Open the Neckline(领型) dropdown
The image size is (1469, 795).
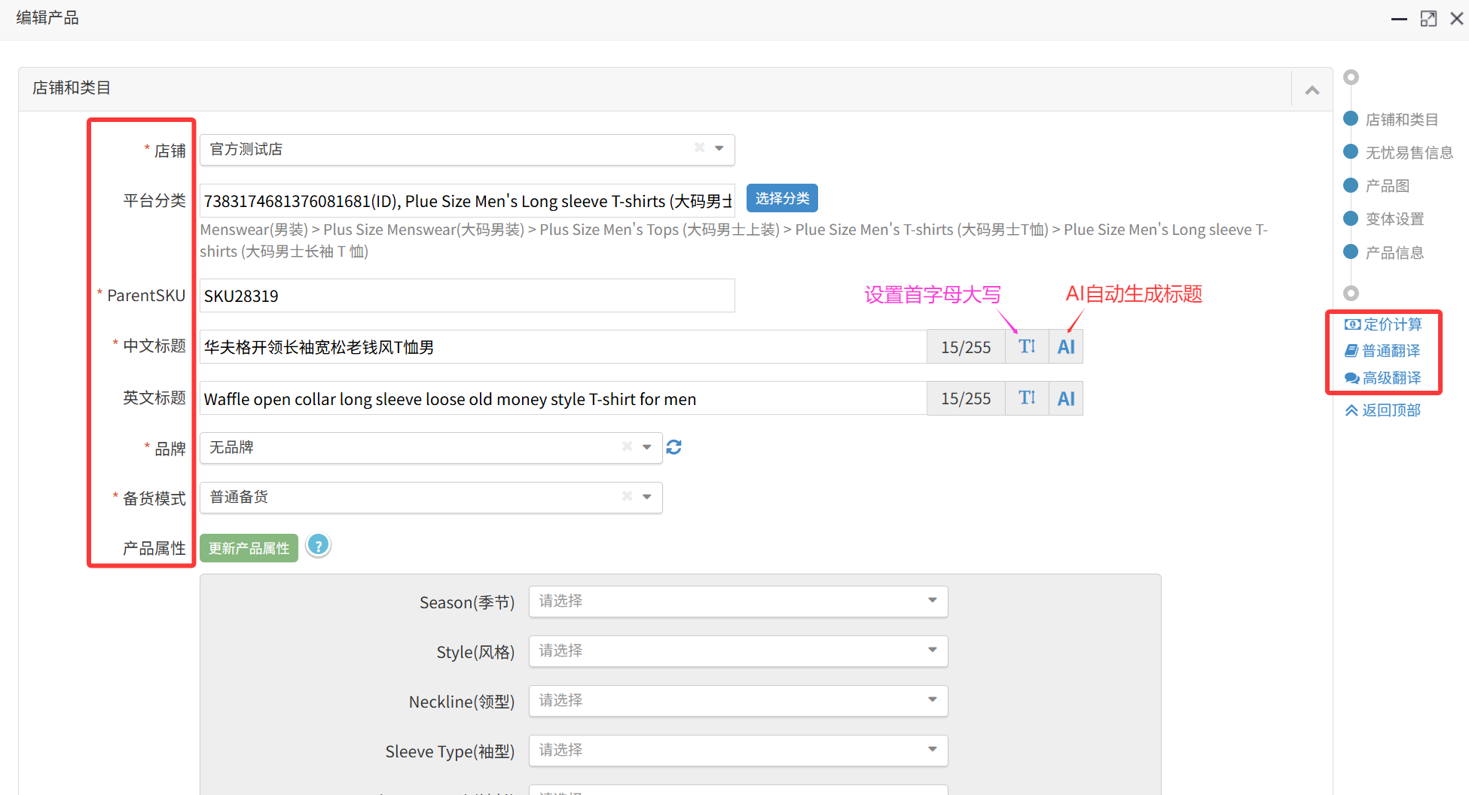(x=738, y=700)
